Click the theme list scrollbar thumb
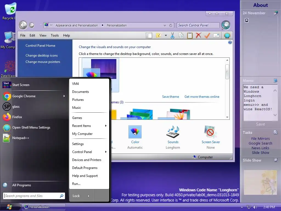 [227, 72]
